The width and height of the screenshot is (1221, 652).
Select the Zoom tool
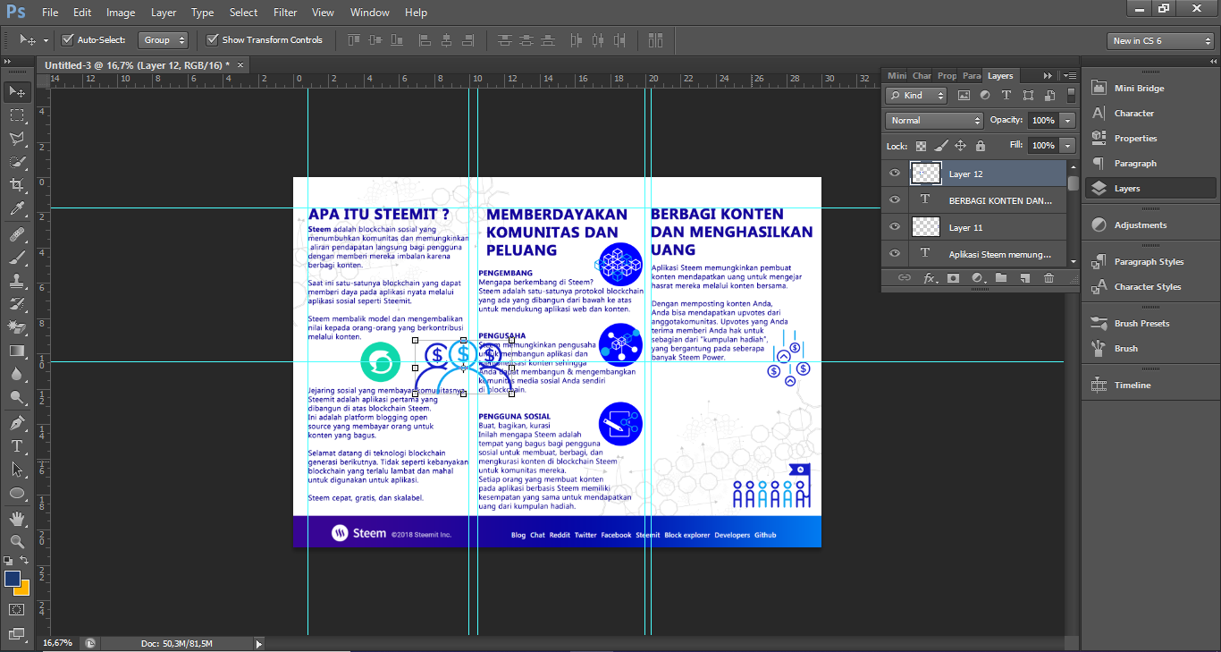17,541
